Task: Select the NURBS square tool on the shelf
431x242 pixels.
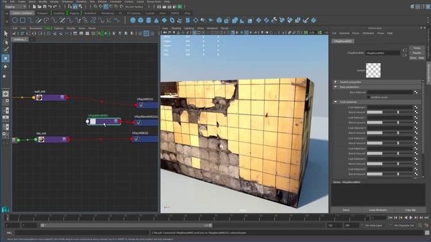Action: (x=22, y=20)
